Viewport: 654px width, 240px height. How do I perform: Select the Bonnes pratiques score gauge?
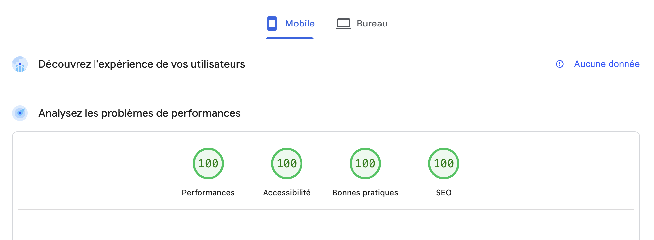click(365, 163)
